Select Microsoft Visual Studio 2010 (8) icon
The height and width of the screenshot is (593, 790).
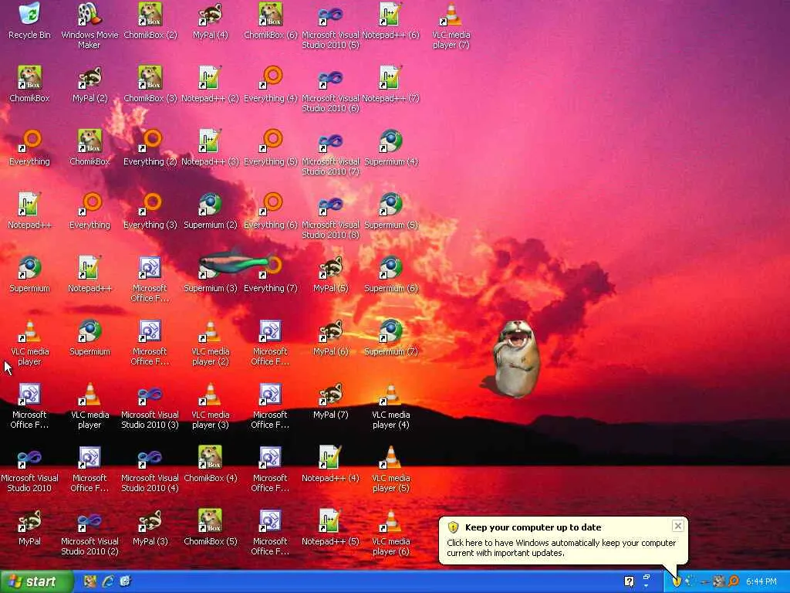[x=330, y=215]
